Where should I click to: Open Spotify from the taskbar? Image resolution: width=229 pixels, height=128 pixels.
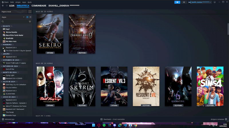pos(104,125)
